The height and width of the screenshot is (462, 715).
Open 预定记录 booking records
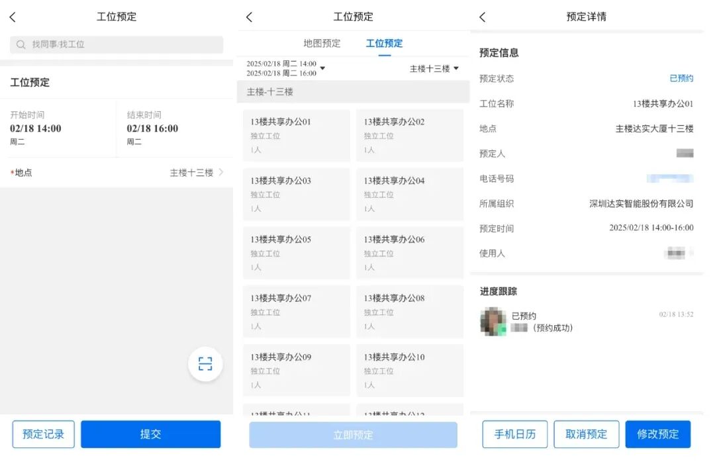(x=43, y=434)
